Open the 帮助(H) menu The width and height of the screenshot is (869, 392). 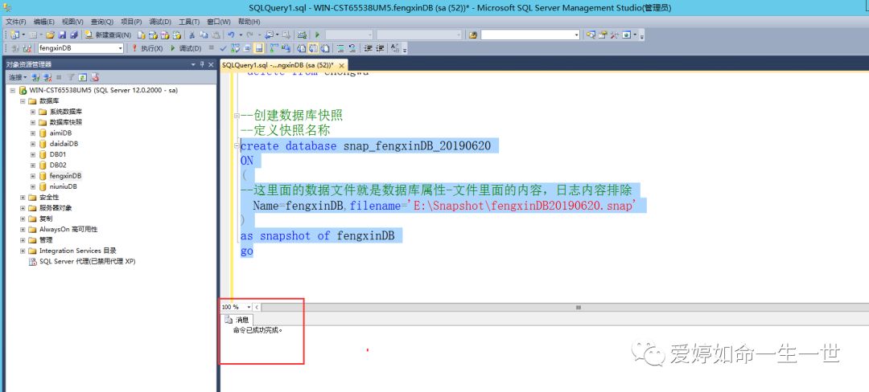click(249, 22)
